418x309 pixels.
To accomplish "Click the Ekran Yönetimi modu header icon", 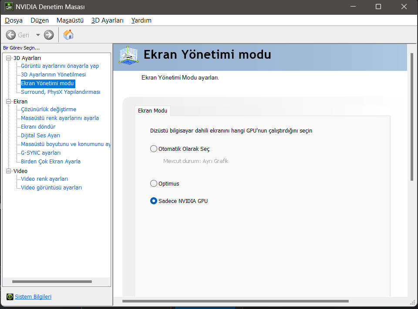I will (129, 55).
